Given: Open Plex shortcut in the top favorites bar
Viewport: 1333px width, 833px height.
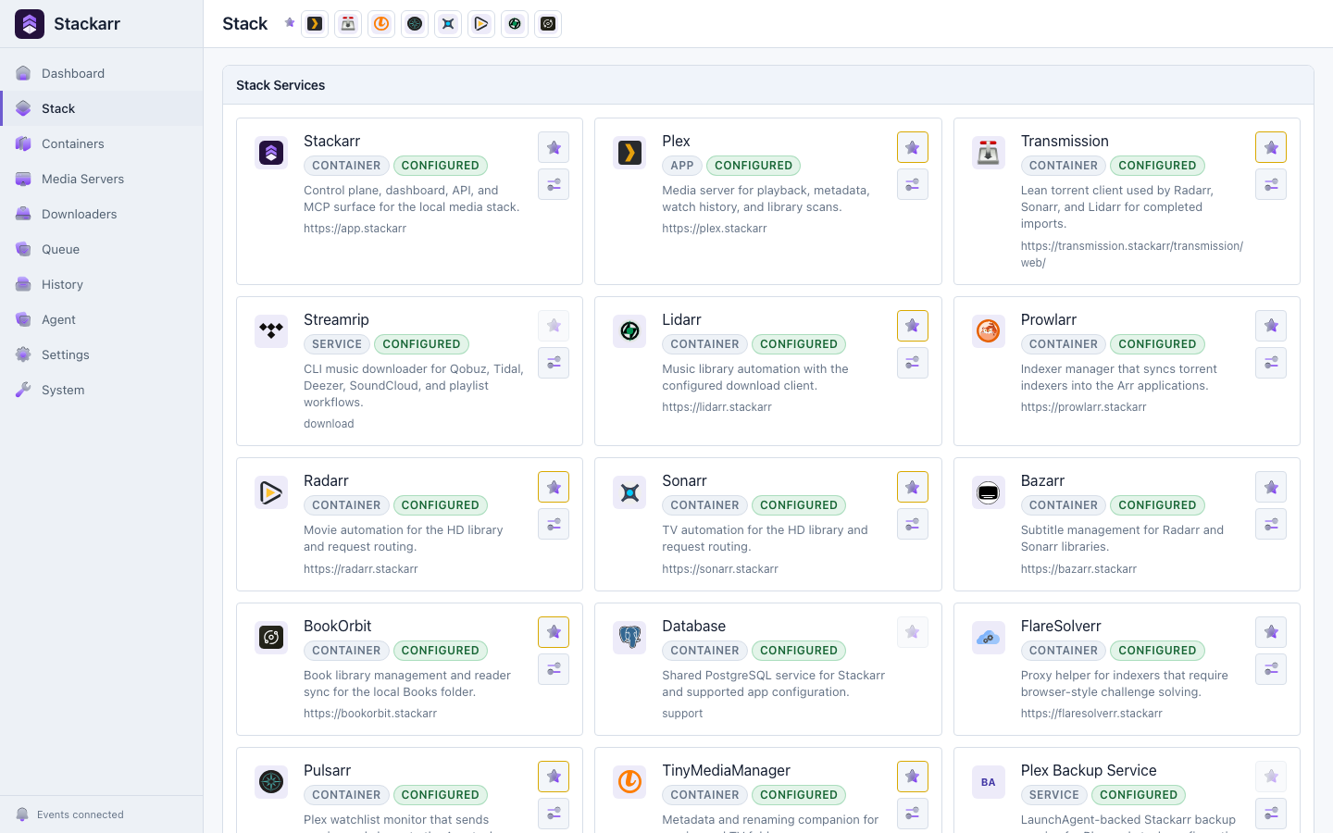Looking at the screenshot, I should coord(315,24).
